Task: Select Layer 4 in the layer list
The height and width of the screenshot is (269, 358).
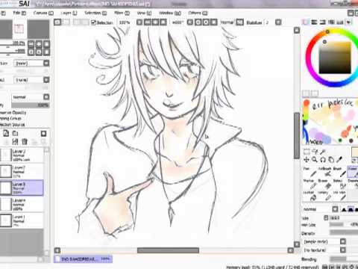Action: pos(22,204)
